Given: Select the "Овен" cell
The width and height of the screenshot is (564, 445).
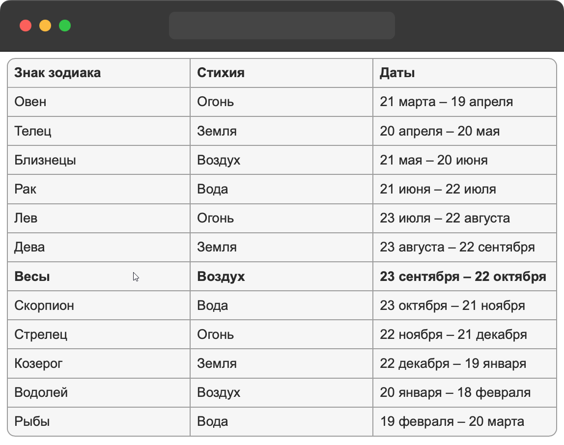Looking at the screenshot, I should 30,102.
